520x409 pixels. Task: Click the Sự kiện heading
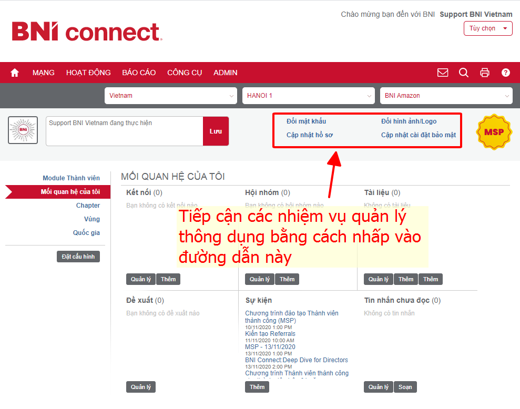[259, 300]
